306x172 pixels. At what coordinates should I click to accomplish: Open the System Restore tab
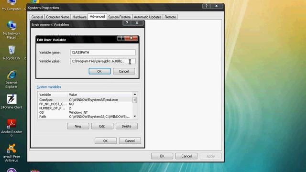pyautogui.click(x=120, y=17)
